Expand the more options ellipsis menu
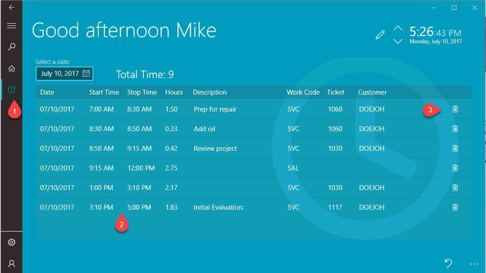The image size is (486, 273). coord(474,263)
